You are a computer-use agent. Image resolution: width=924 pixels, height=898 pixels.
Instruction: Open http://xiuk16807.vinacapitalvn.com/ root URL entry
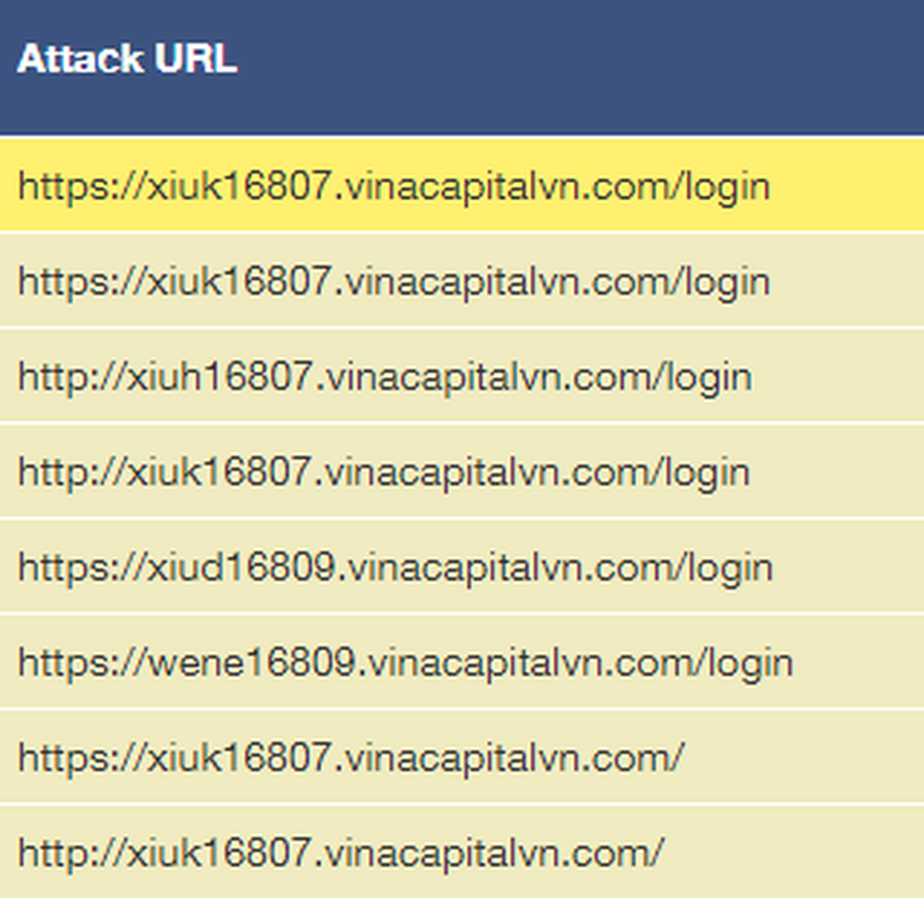point(342,853)
